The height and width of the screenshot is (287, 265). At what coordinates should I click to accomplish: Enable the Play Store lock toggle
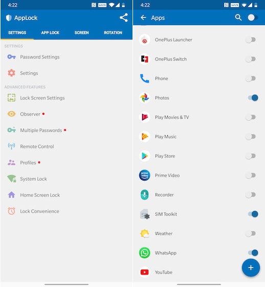(251, 156)
